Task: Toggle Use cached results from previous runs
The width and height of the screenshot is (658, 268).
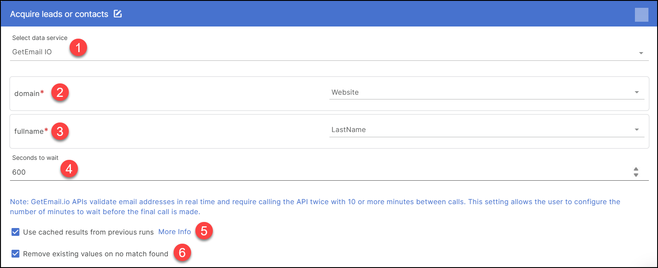Action: 16,232
